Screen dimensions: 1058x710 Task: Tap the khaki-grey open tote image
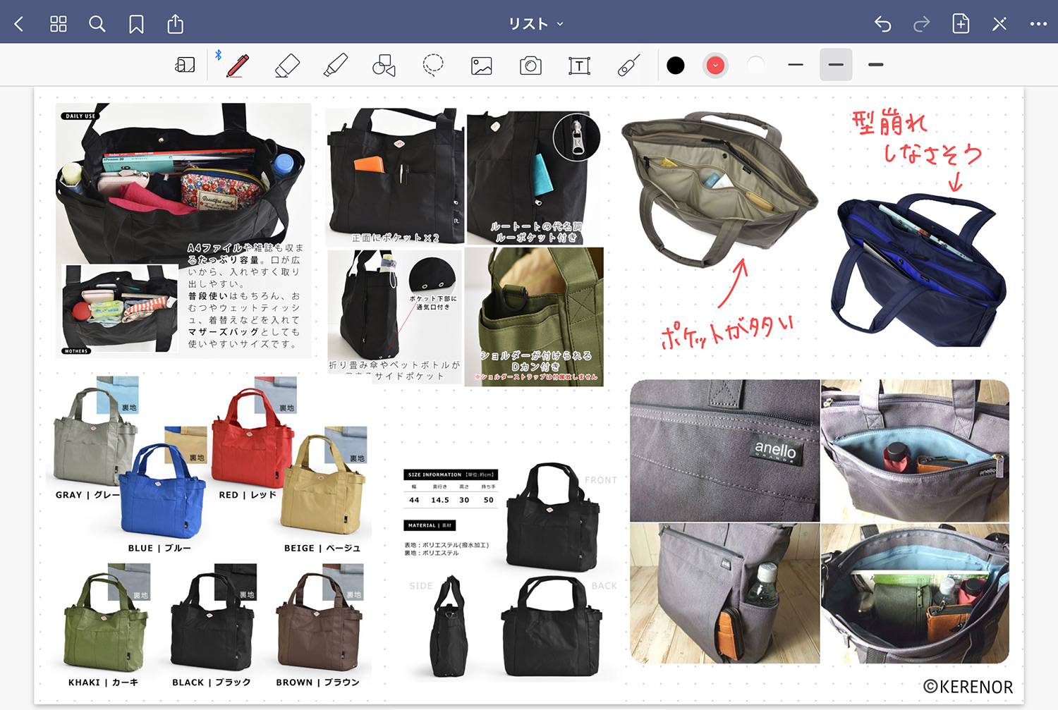(719, 189)
